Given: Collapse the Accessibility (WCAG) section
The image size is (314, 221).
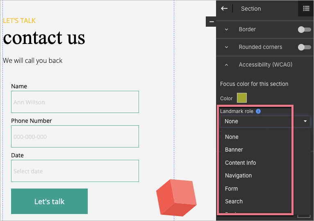Looking at the screenshot, I should click(226, 65).
